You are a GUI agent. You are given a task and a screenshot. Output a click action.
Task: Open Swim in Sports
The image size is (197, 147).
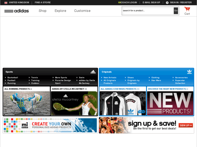[82, 78]
